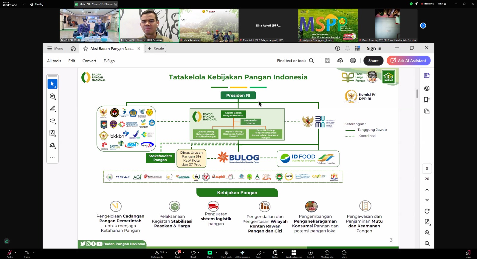Expand audio options caret
Screen dimensions: 477x259
(x=16, y=252)
